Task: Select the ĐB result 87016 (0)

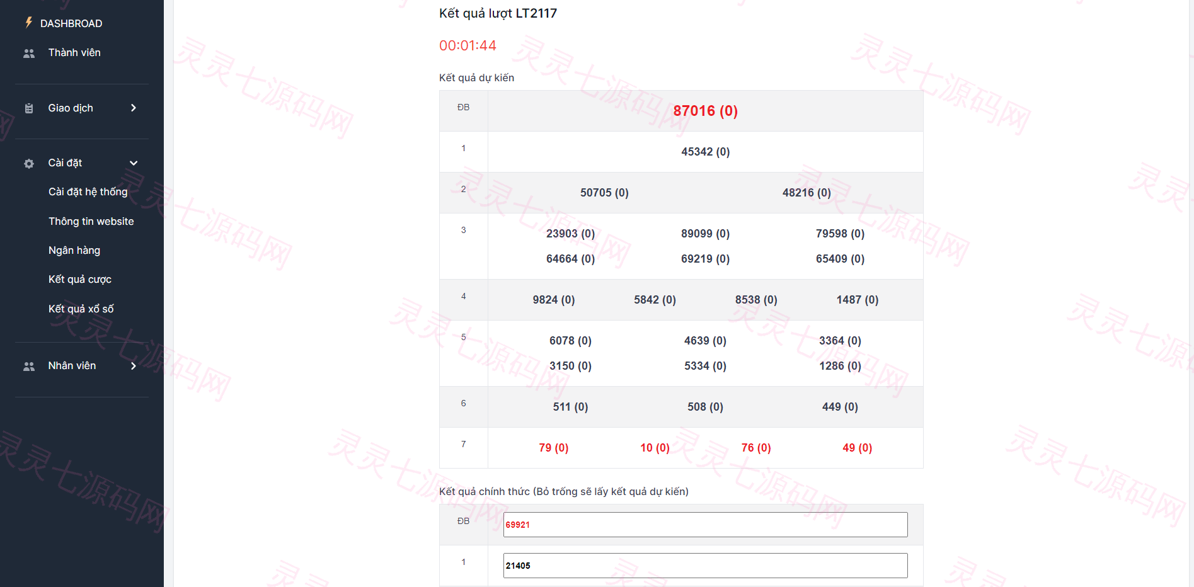Action: coord(705,111)
